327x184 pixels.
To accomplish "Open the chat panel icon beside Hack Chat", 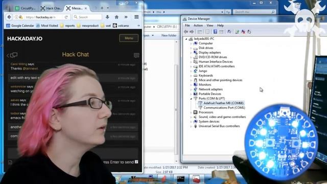I will pyautogui.click(x=136, y=55).
